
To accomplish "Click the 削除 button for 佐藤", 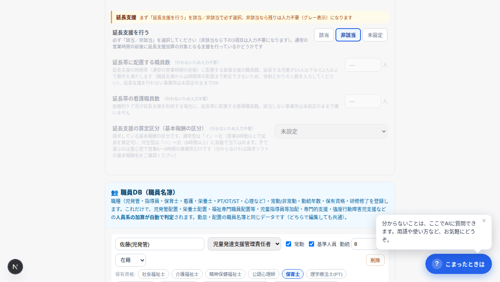I will (x=375, y=260).
